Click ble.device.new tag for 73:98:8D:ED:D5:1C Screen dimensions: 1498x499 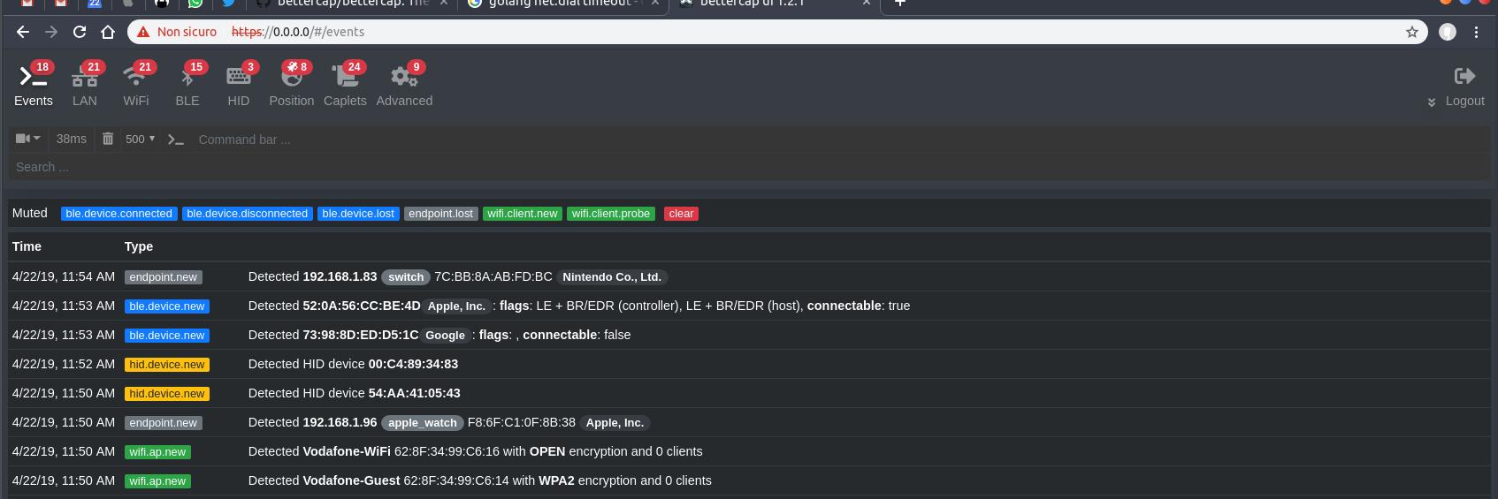click(166, 336)
